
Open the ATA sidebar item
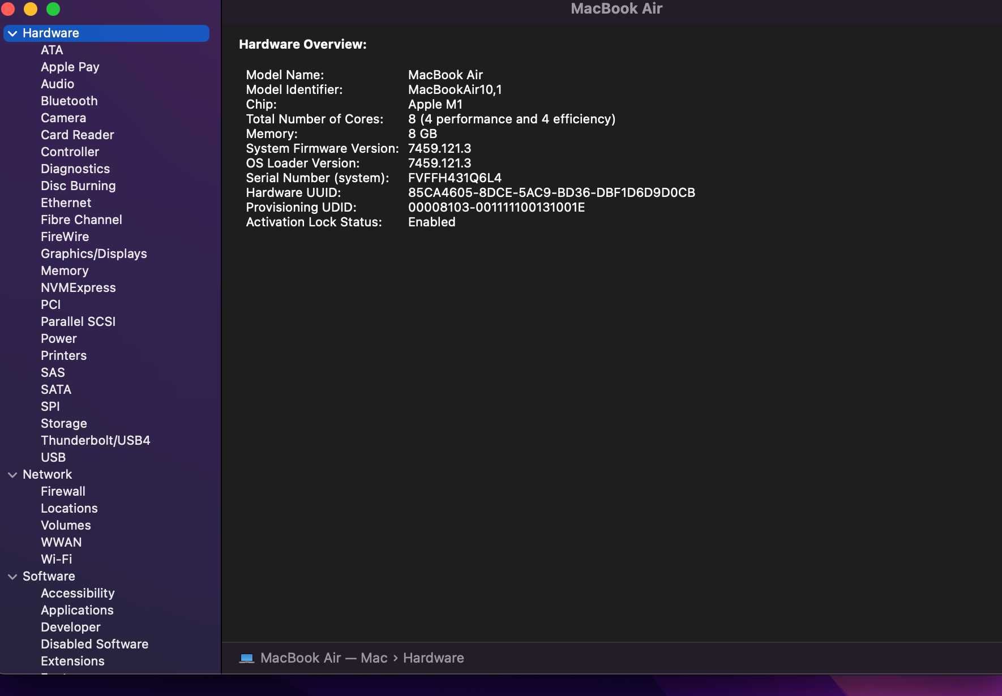[x=52, y=50]
